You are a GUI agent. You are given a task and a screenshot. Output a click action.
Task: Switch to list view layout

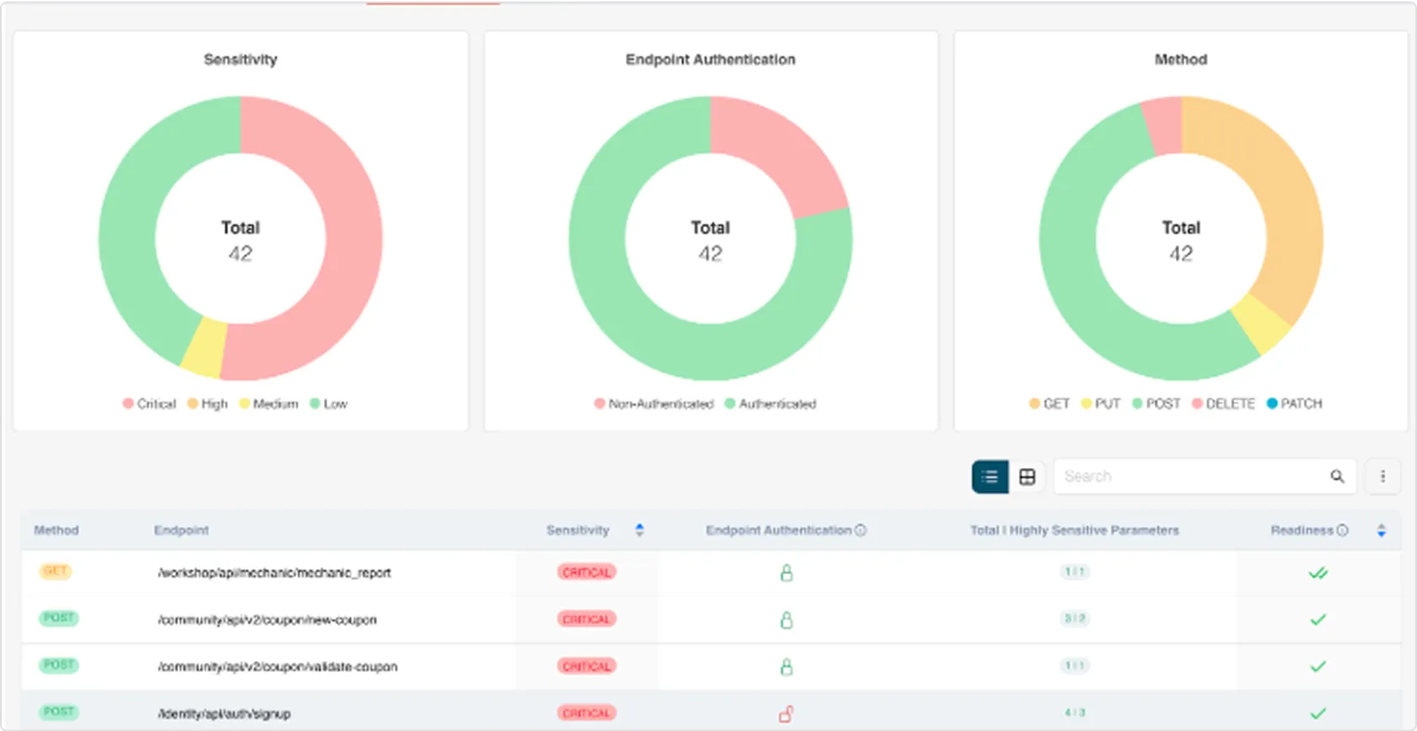990,476
